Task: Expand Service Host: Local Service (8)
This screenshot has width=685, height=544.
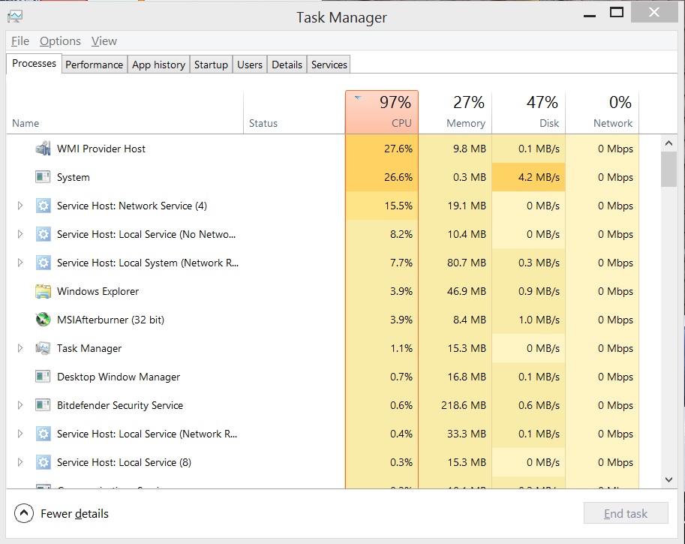Action: coord(20,462)
